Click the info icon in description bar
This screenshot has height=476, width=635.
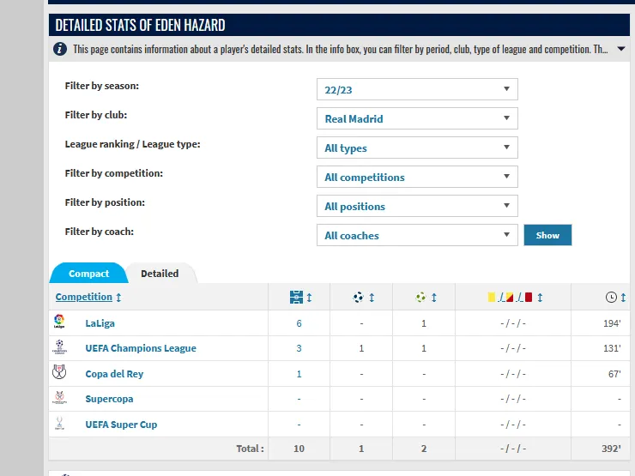(60, 50)
